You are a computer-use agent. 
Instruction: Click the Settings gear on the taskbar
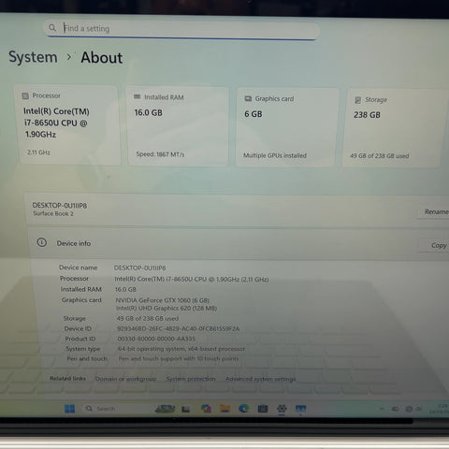click(282, 409)
